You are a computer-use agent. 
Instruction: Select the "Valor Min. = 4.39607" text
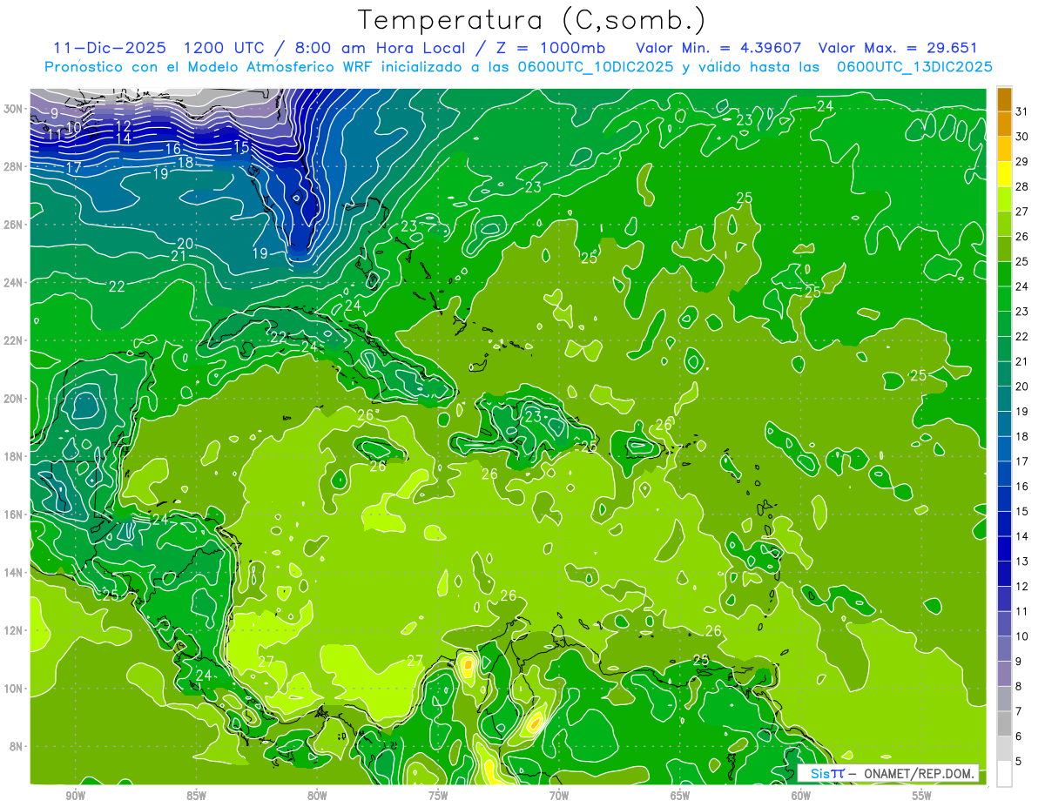[718, 47]
